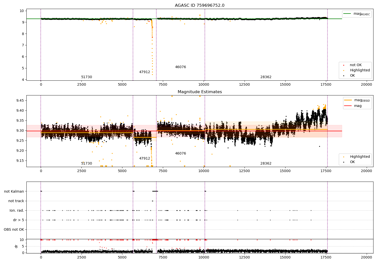
Task: Click y-axis tick 9.15 in middle plot
Action: [20, 161]
